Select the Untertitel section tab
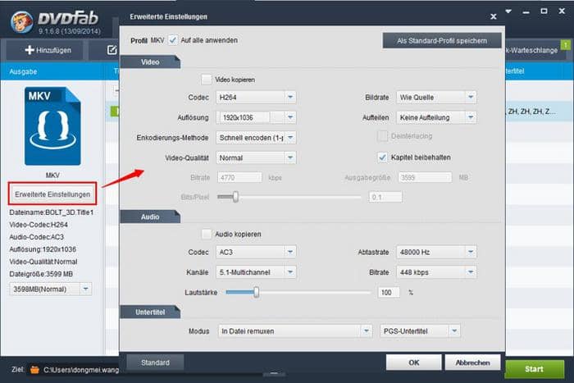The width and height of the screenshot is (574, 383). [150, 312]
